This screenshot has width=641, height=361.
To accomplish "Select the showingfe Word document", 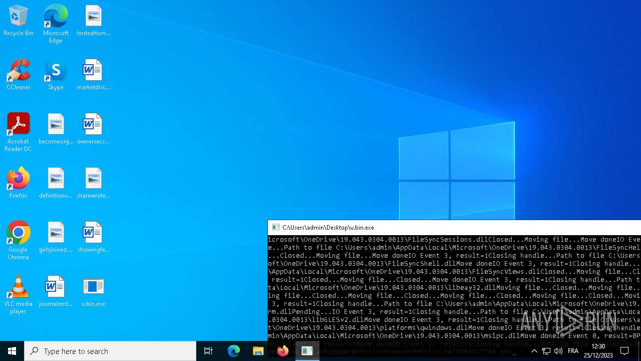I will 93,238.
